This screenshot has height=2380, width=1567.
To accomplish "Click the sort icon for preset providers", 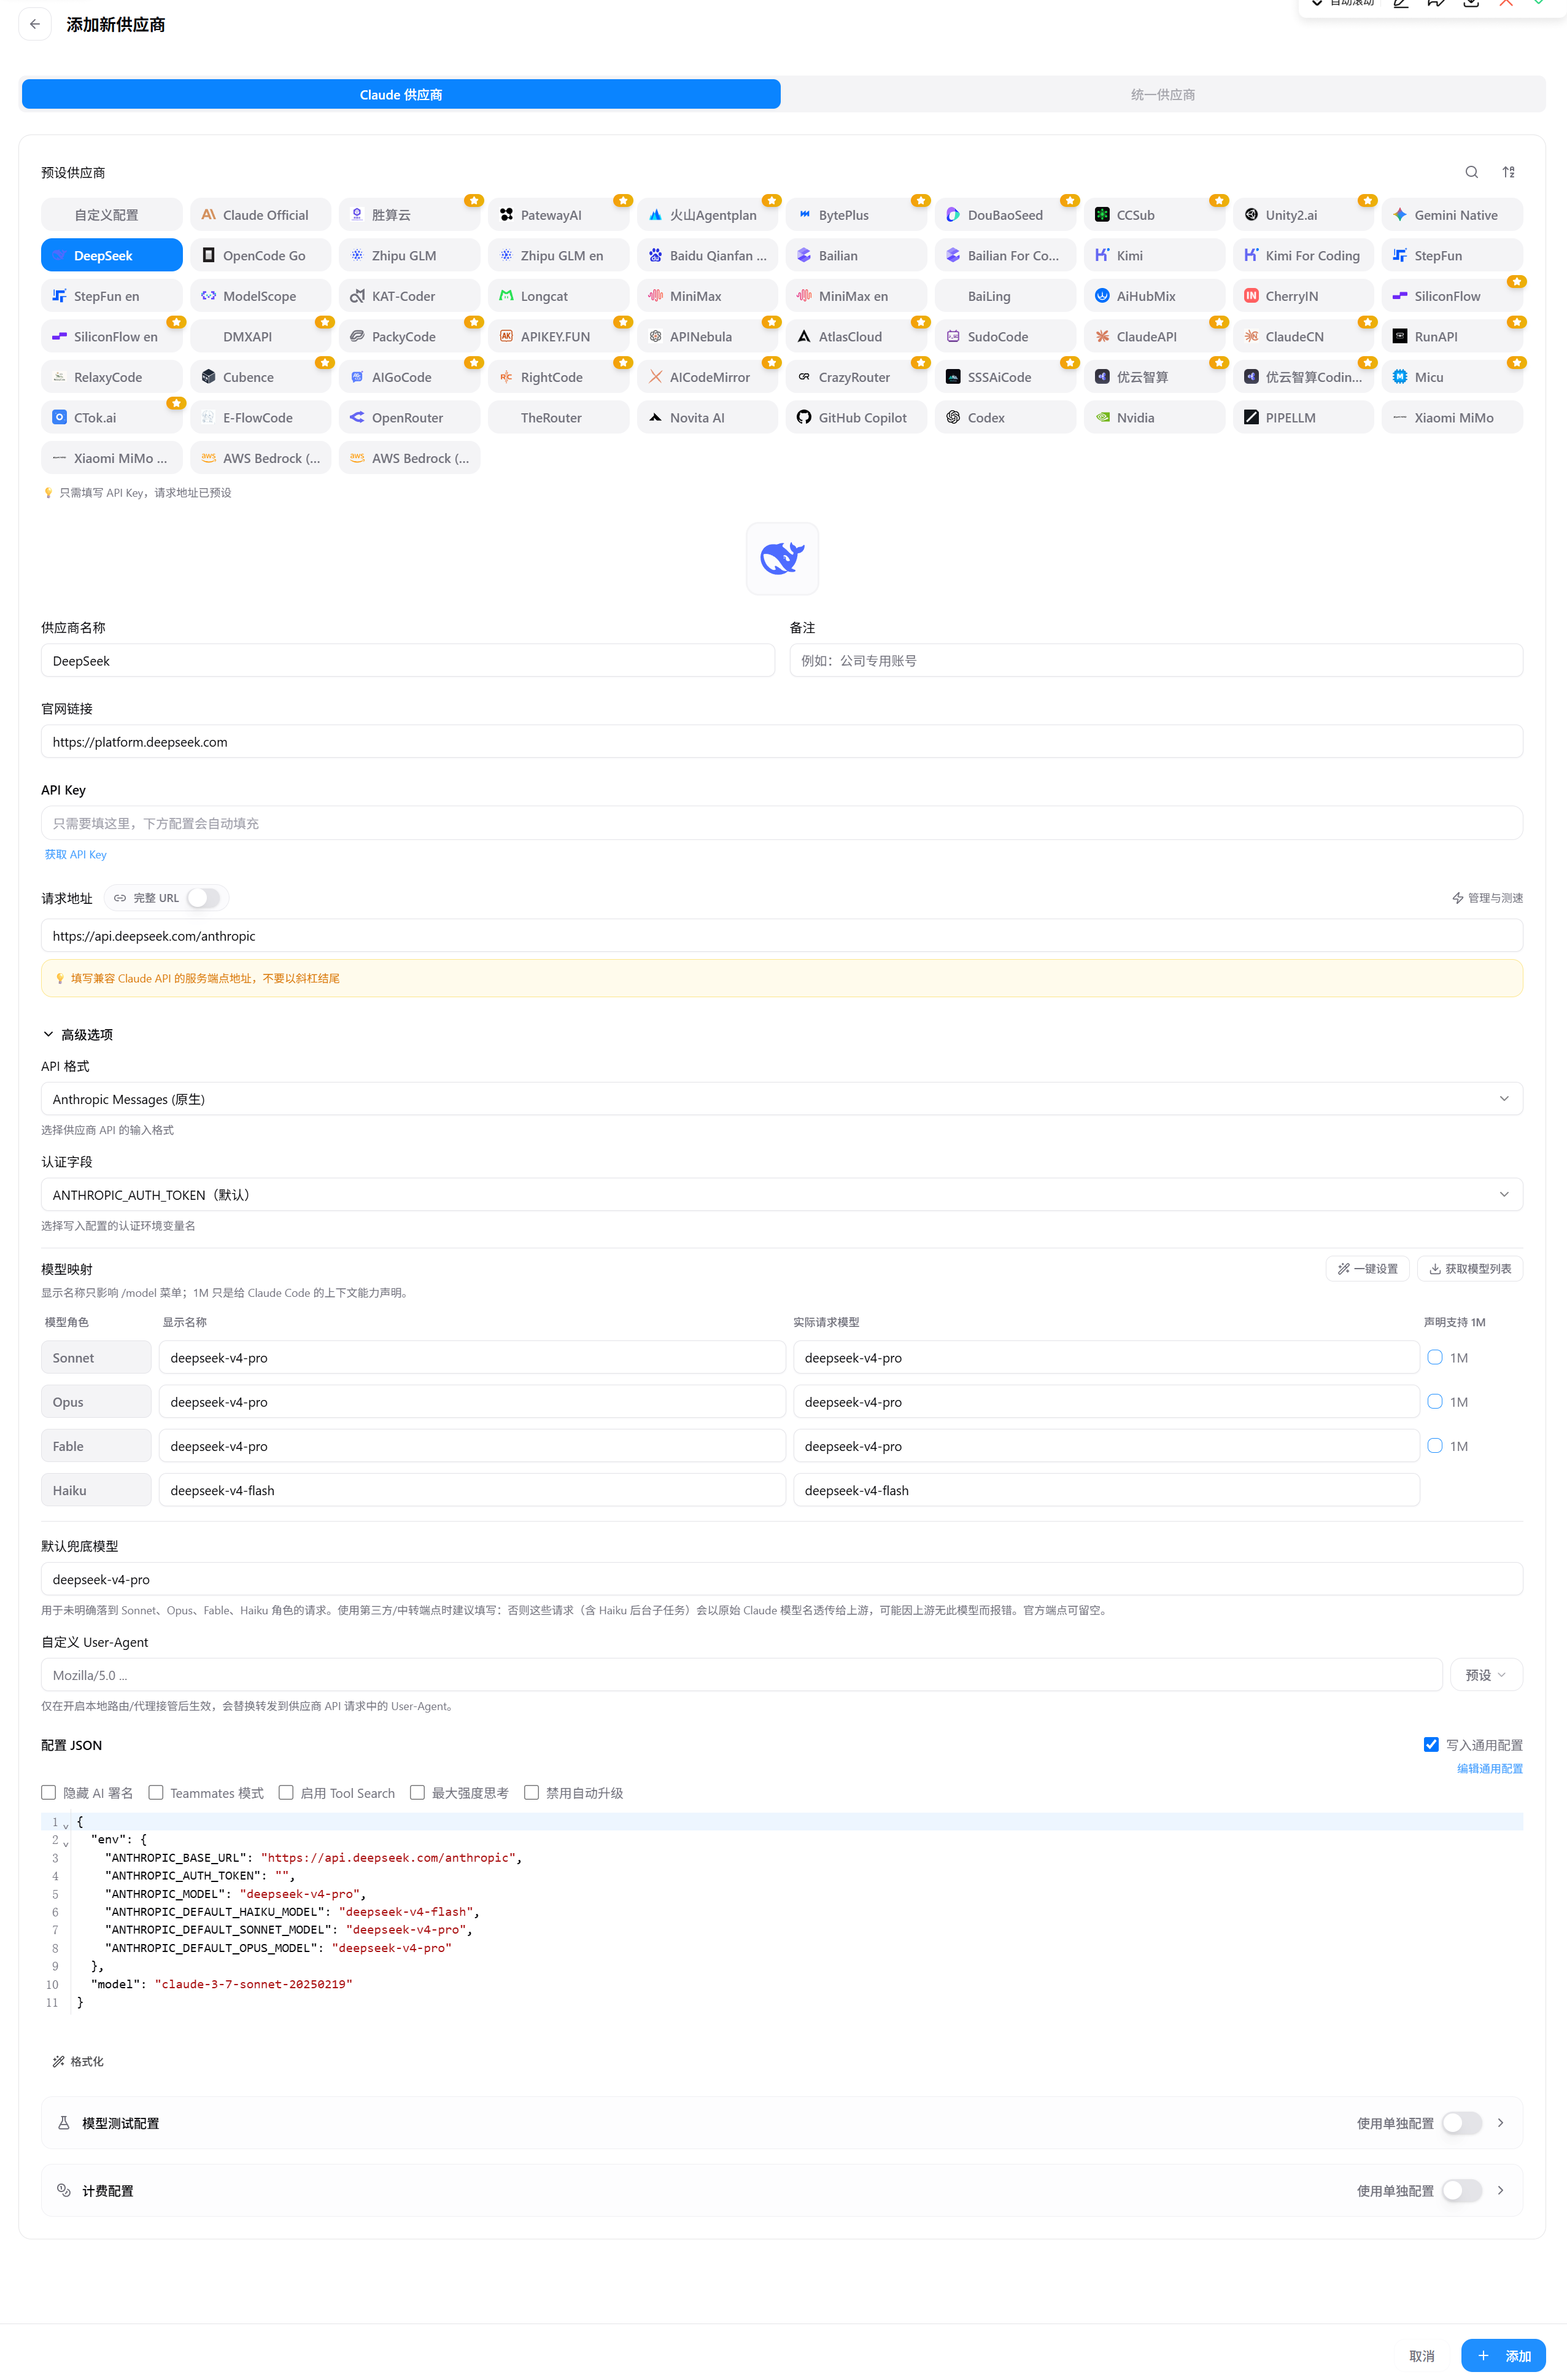I will click(x=1508, y=172).
